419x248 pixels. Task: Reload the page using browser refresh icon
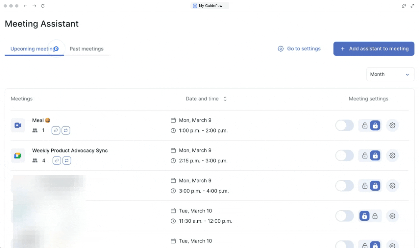(43, 6)
